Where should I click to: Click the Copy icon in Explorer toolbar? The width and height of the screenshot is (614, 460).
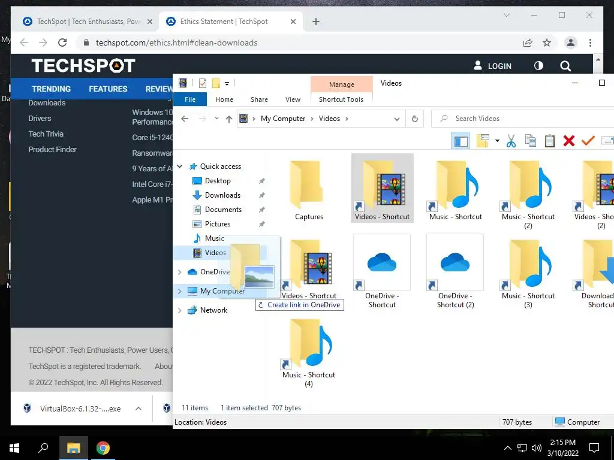531,141
